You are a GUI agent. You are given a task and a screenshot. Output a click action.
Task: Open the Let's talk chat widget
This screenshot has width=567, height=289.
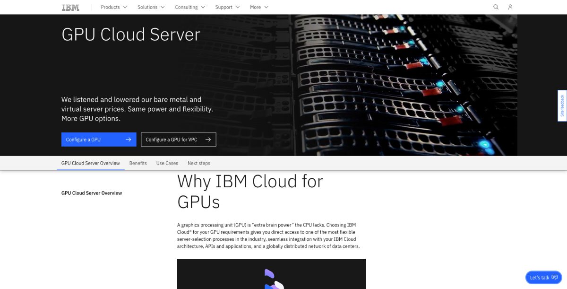[x=540, y=277]
